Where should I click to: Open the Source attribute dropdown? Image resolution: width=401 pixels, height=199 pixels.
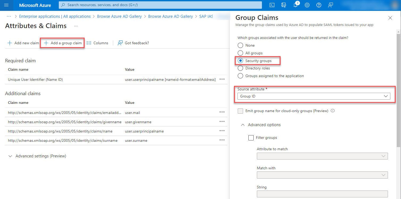pos(314,96)
